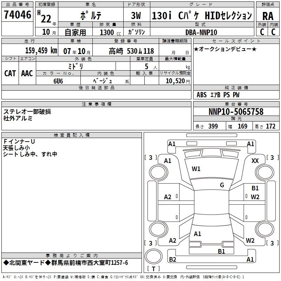Click equipment list ABS エアB PS PW
The height and width of the screenshot is (281, 281).
(x=218, y=95)
